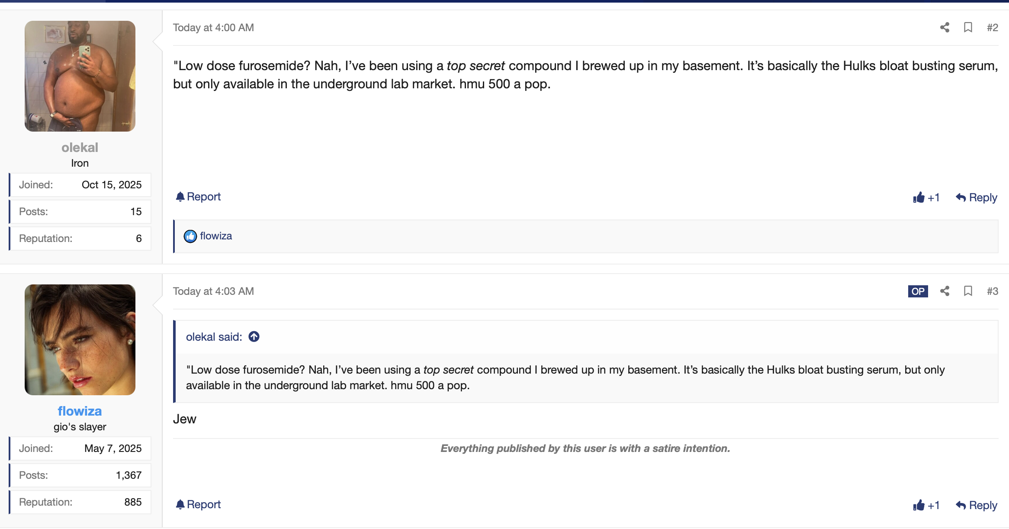Screen dimensions: 1009x529
Task: Like flowiza's post with thumbs up +1
Action: pos(926,505)
